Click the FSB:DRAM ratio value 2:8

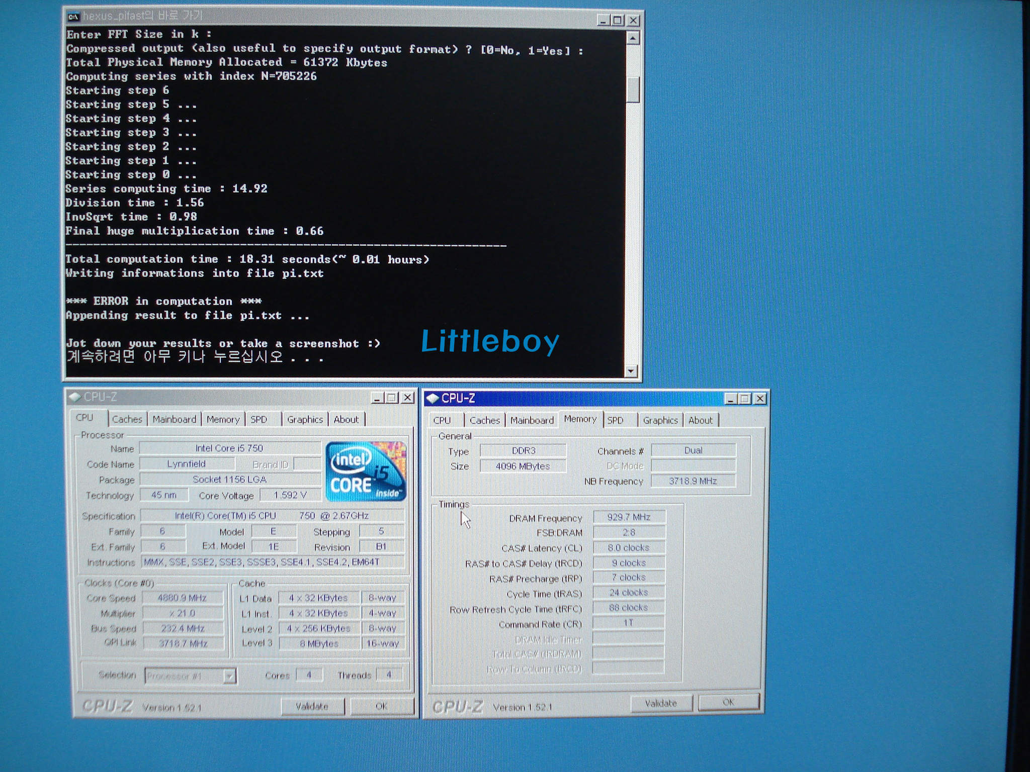click(629, 532)
